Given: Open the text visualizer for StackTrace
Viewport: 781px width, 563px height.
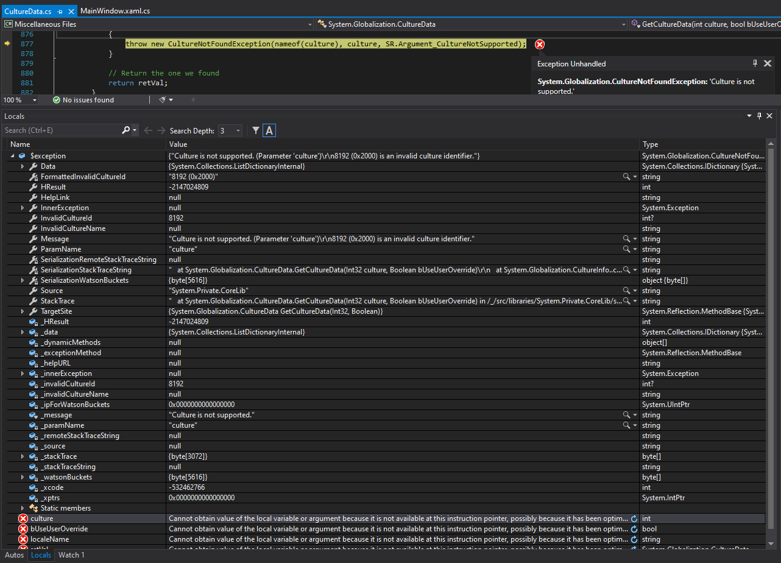Looking at the screenshot, I should click(x=626, y=300).
